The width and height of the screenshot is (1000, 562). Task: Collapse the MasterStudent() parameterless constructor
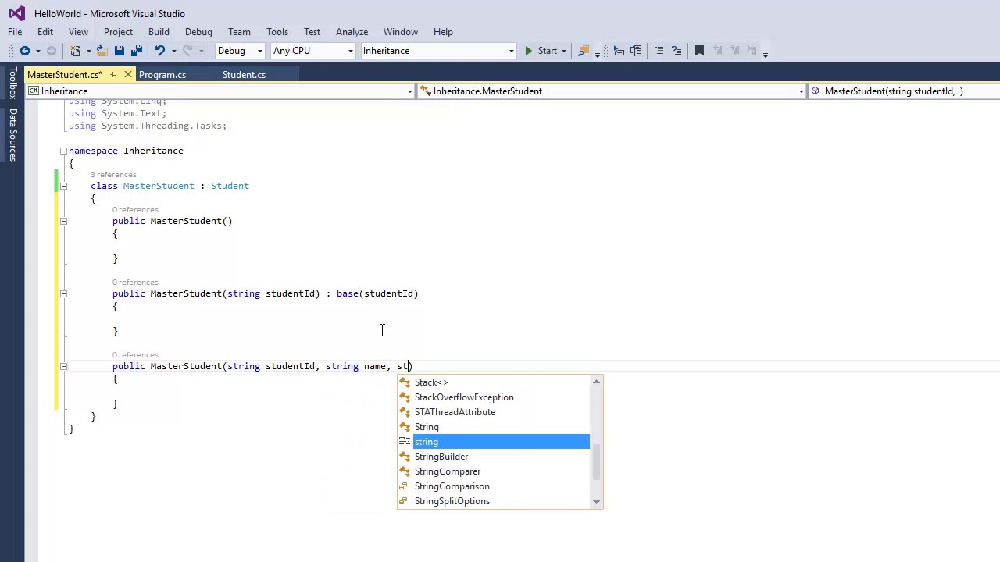point(63,221)
